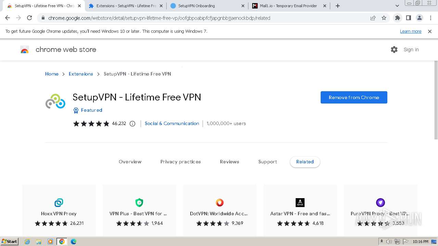
Task: Click the page vertical scrollbar
Action: (x=436, y=100)
